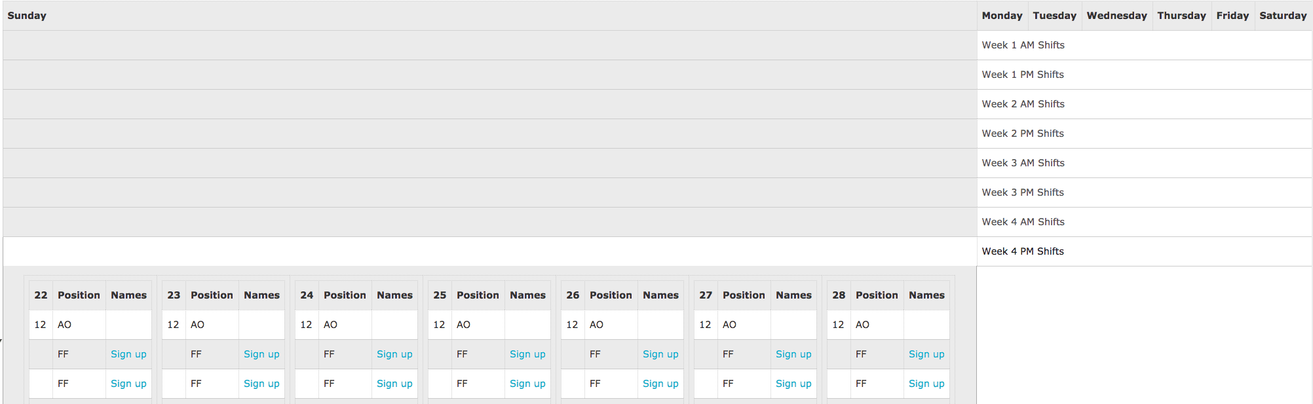Expand the Week 3 AM Shifts row
The width and height of the screenshot is (1313, 404).
pos(1023,162)
